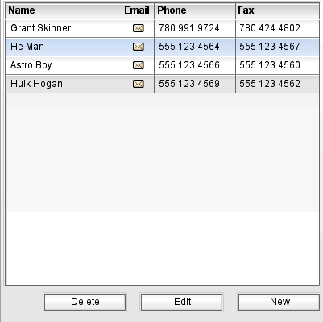
Task: Sort by the Fax column header
Action: (277, 10)
